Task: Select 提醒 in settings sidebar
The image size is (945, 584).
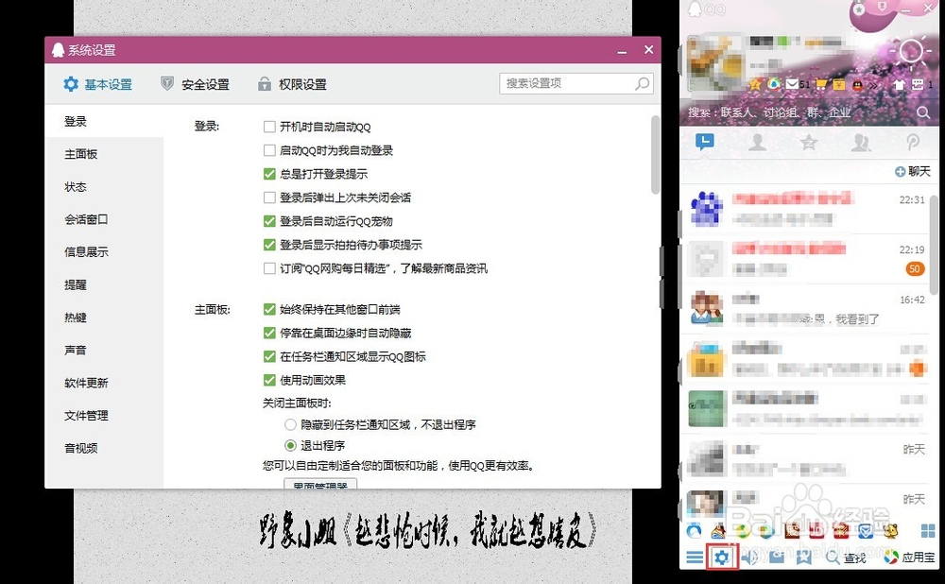Action: point(104,284)
